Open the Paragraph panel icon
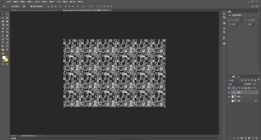The height and width of the screenshot is (140, 261). click(224, 32)
